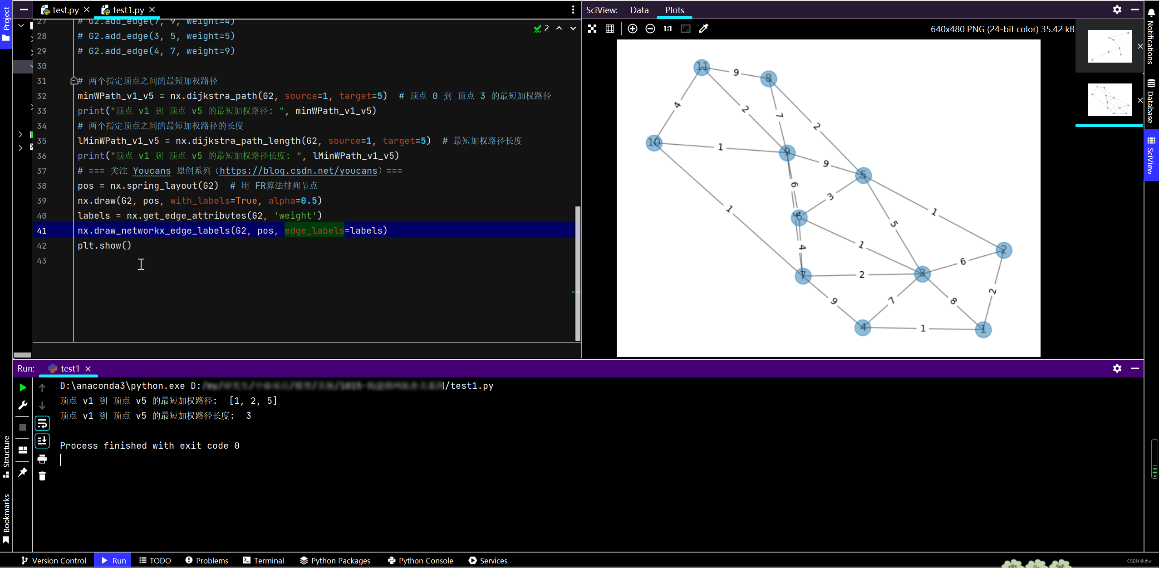Viewport: 1159px width, 568px height.
Task: Click the editor vertical scrollbar
Action: [577, 273]
